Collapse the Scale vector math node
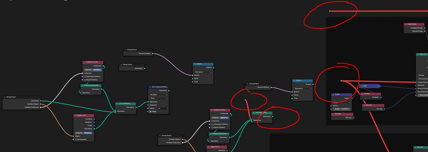Screen dimensions: 428x152 [333, 94]
